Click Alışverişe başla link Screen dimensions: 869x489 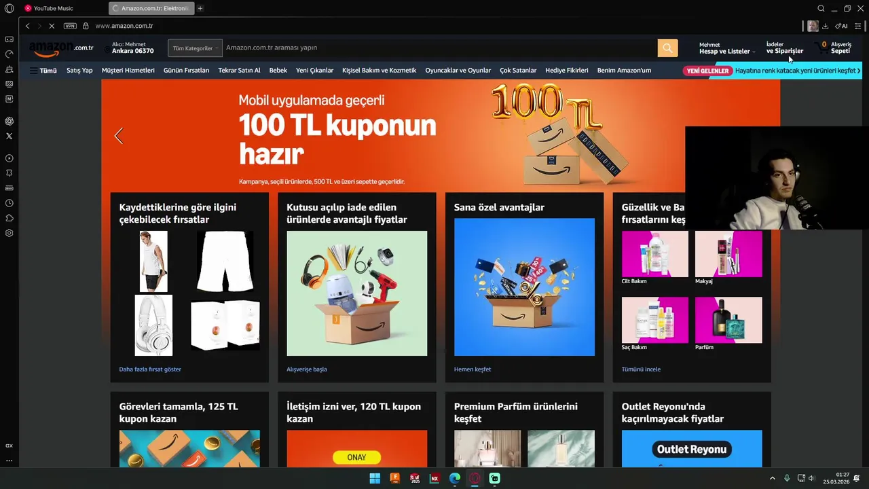pos(307,369)
